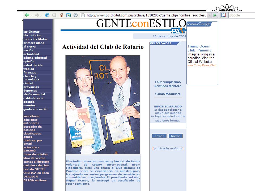Go to 'opinión' section
Image resolution: width=255 pixels, height=191 pixels.
29,61
